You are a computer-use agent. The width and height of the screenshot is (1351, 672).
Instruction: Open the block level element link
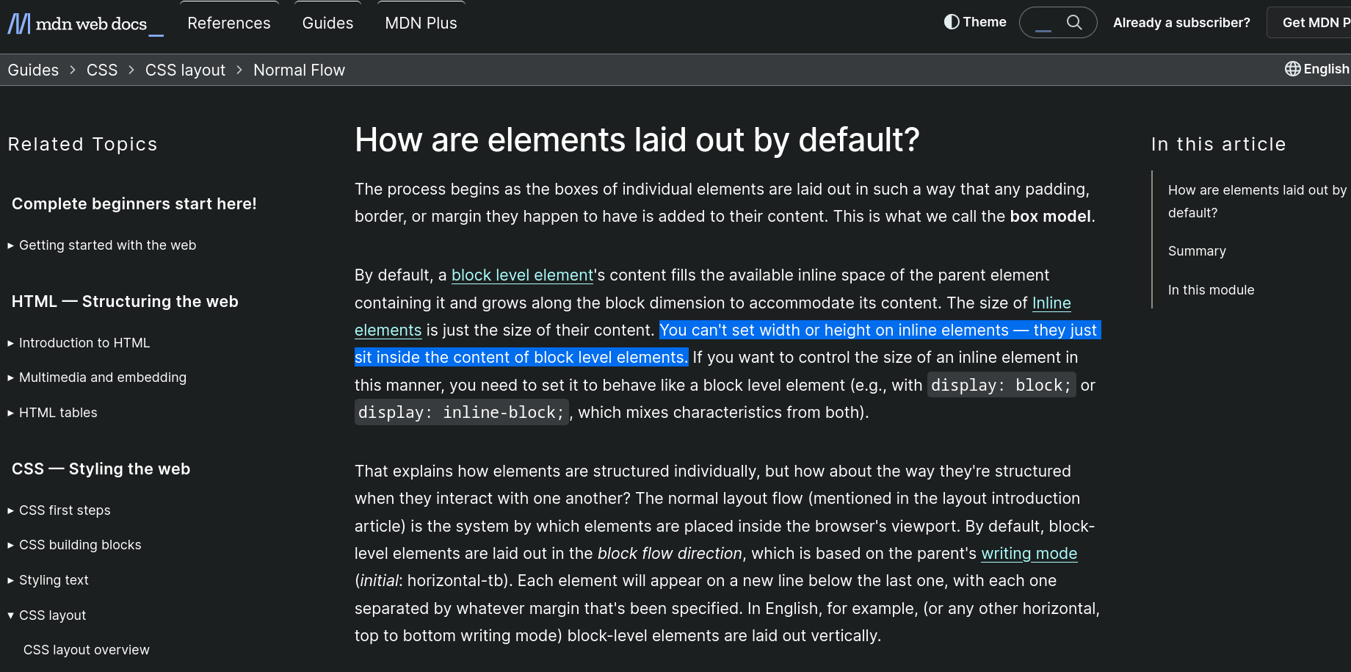(522, 275)
